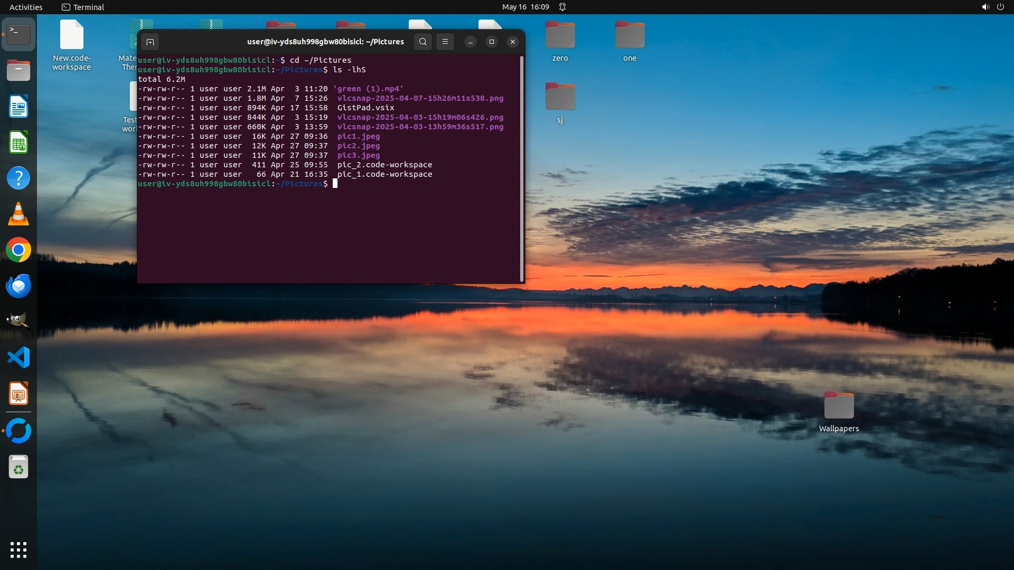This screenshot has width=1014, height=570.
Task: Open a new terminal tab with the tab button
Action: click(150, 42)
